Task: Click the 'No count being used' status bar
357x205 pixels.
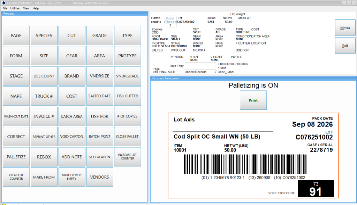Action: [253, 78]
